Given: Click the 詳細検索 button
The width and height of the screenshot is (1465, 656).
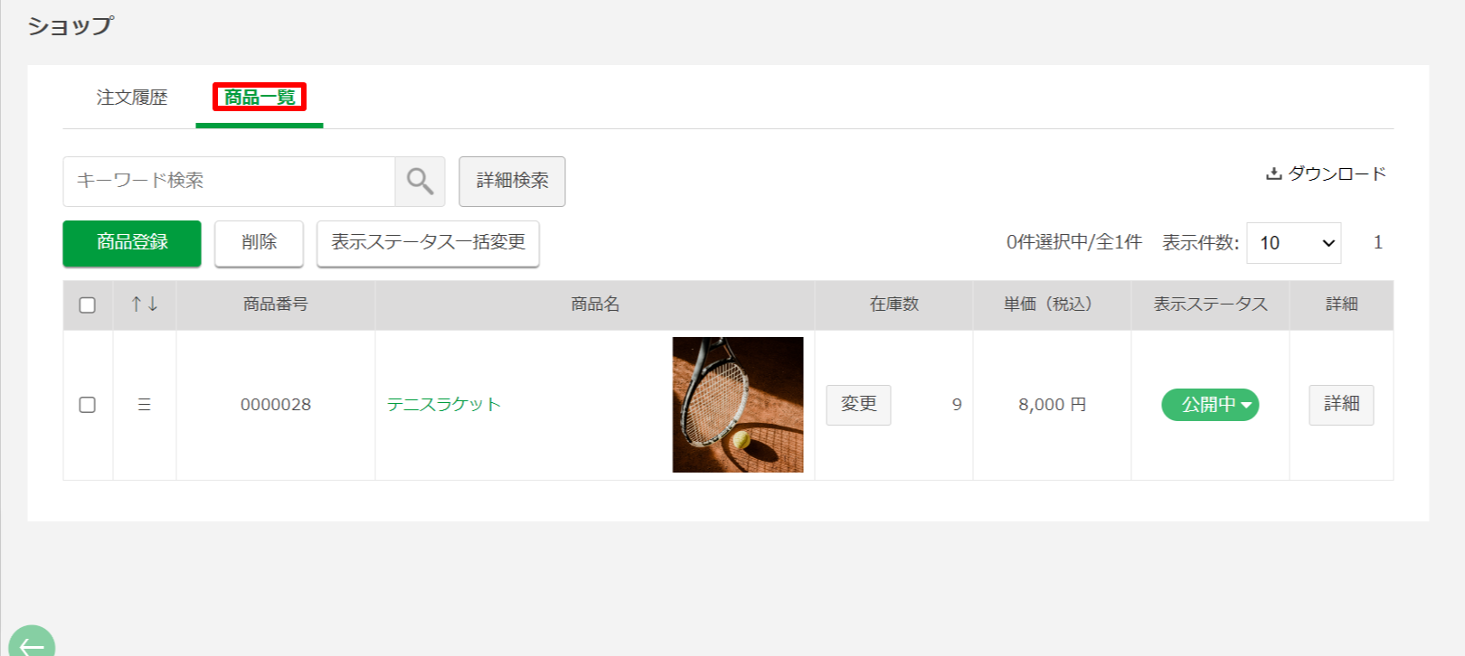Looking at the screenshot, I should [x=512, y=181].
